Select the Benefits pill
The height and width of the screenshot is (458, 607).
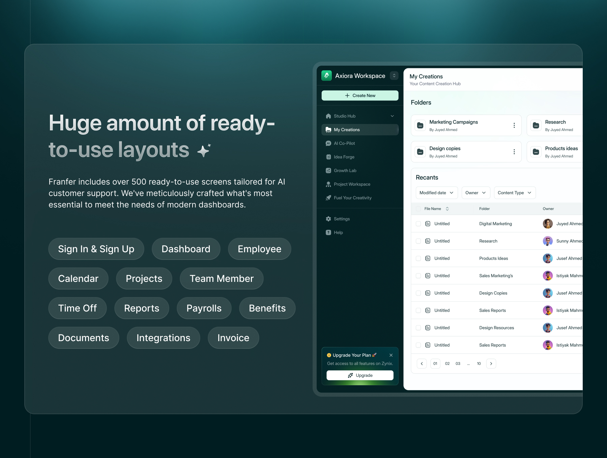[x=267, y=308]
